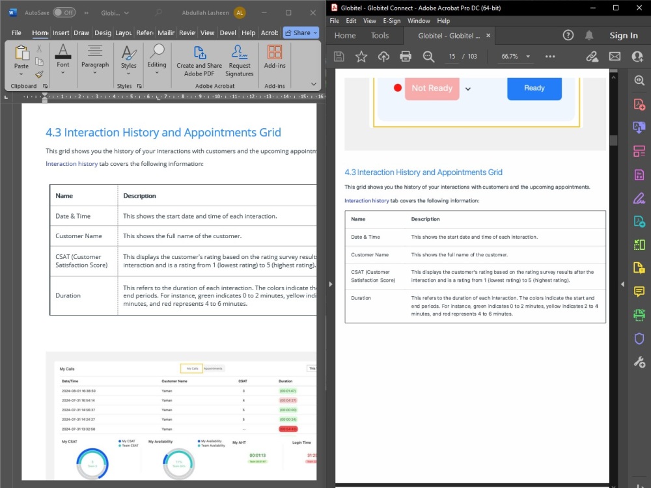Screen dimensions: 651x488
Task: Click the Word title bar search icon
Action: point(158,13)
